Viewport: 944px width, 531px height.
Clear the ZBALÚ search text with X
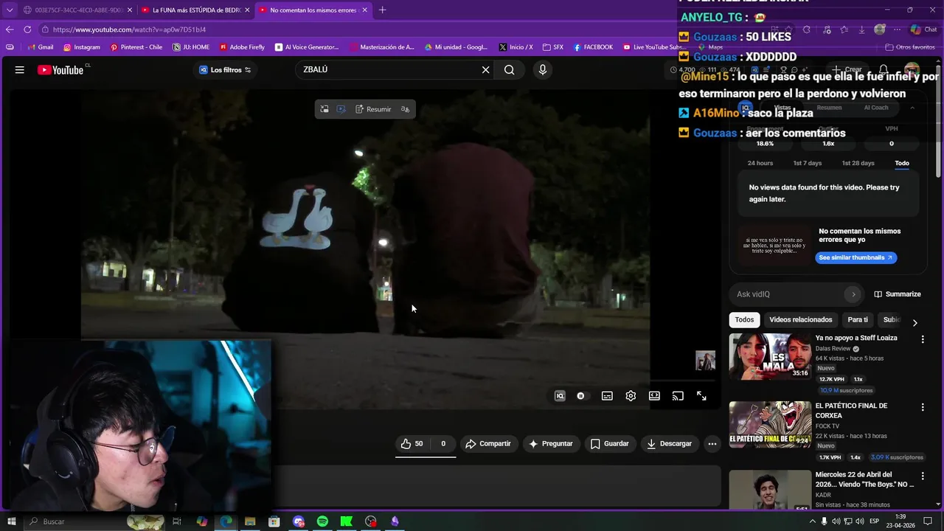point(485,70)
